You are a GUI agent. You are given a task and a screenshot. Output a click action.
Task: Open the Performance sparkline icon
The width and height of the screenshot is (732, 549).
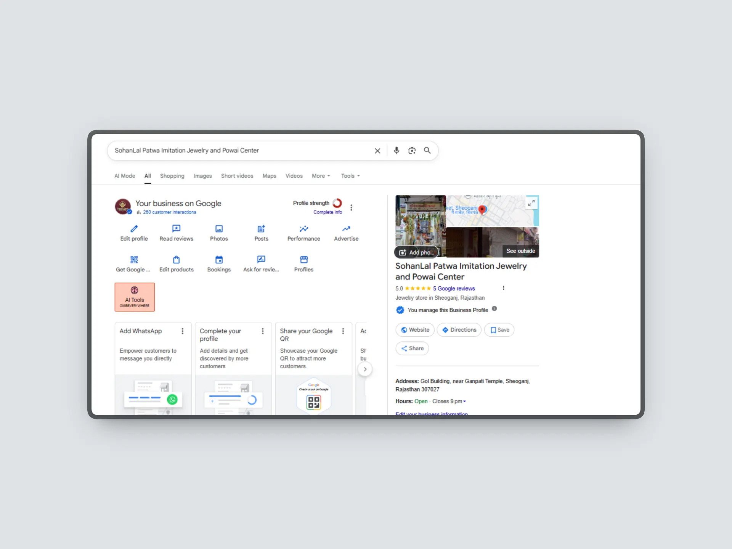pos(304,229)
